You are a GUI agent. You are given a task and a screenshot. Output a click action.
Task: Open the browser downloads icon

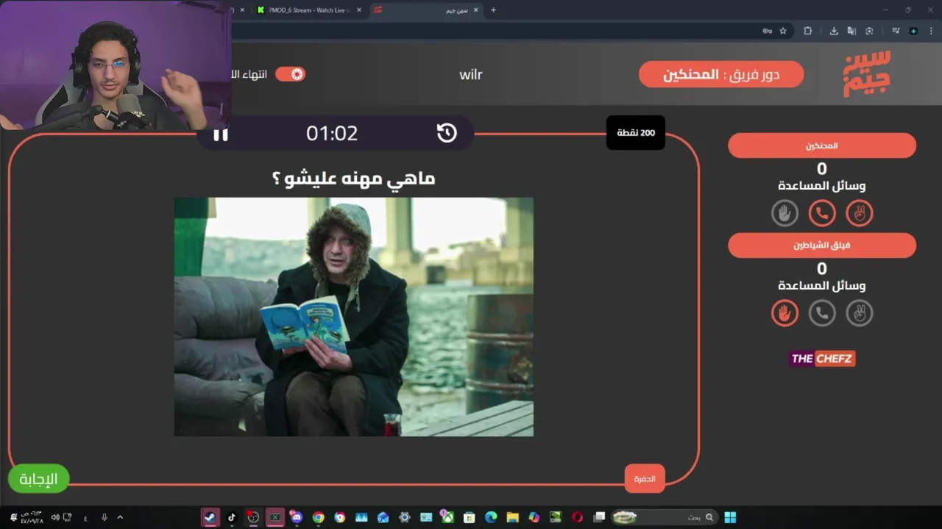click(834, 31)
